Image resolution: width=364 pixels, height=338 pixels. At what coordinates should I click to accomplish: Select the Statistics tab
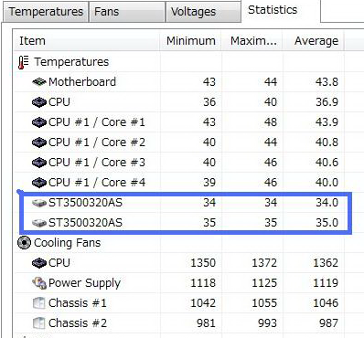pyautogui.click(x=281, y=11)
